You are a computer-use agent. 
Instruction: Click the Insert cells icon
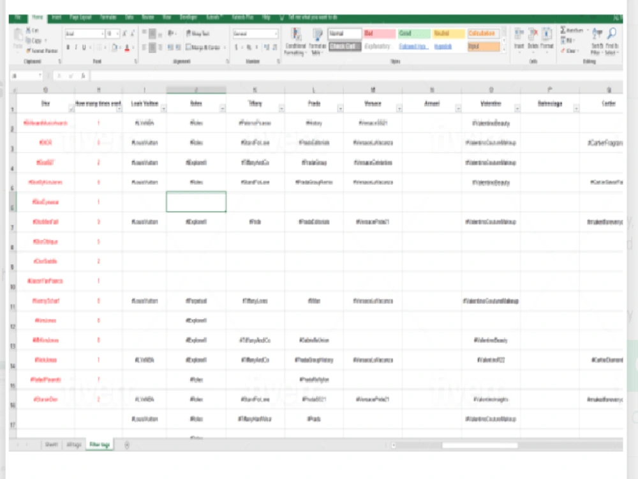click(519, 33)
